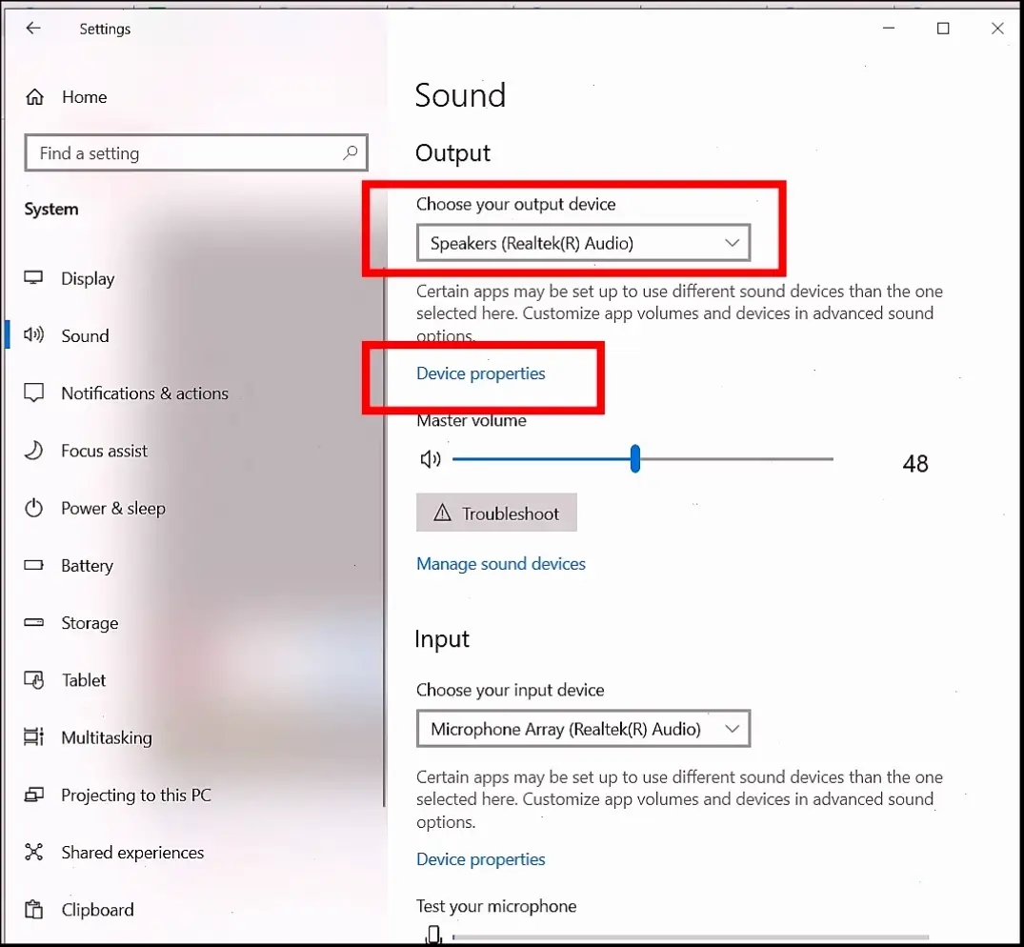This screenshot has width=1024, height=947.
Task: Click the Home icon in the sidebar
Action: [x=35, y=97]
